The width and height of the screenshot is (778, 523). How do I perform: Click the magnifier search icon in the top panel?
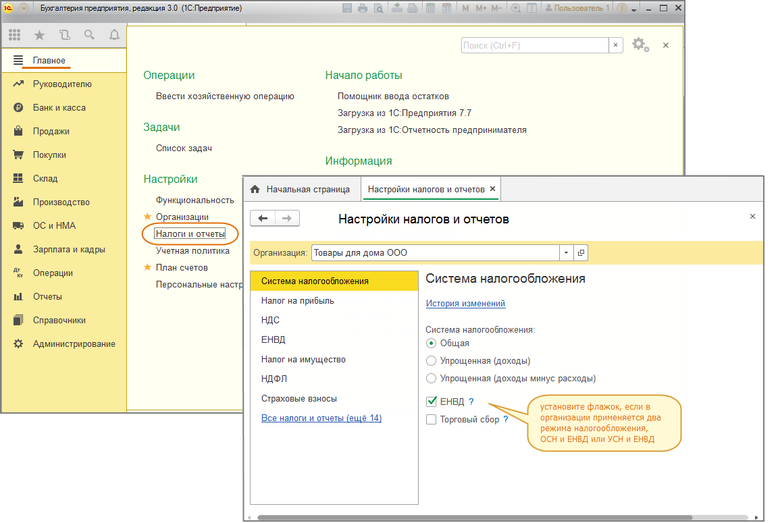pyautogui.click(x=89, y=35)
